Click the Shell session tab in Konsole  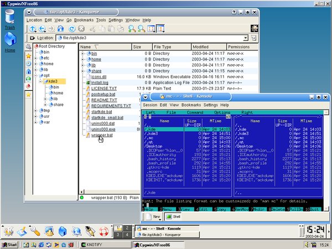click(x=173, y=216)
